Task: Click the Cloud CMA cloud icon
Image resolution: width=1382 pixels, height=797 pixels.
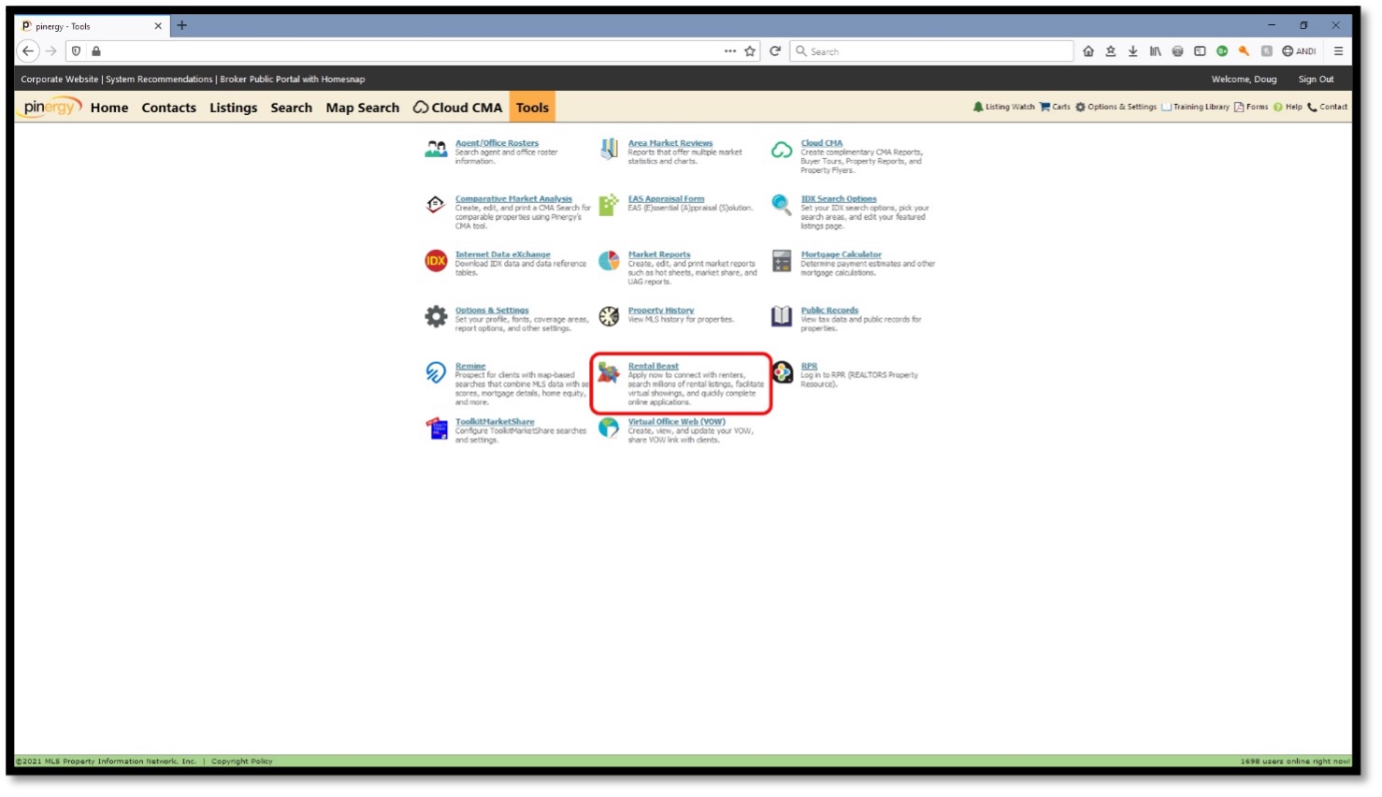Action: pyautogui.click(x=782, y=148)
